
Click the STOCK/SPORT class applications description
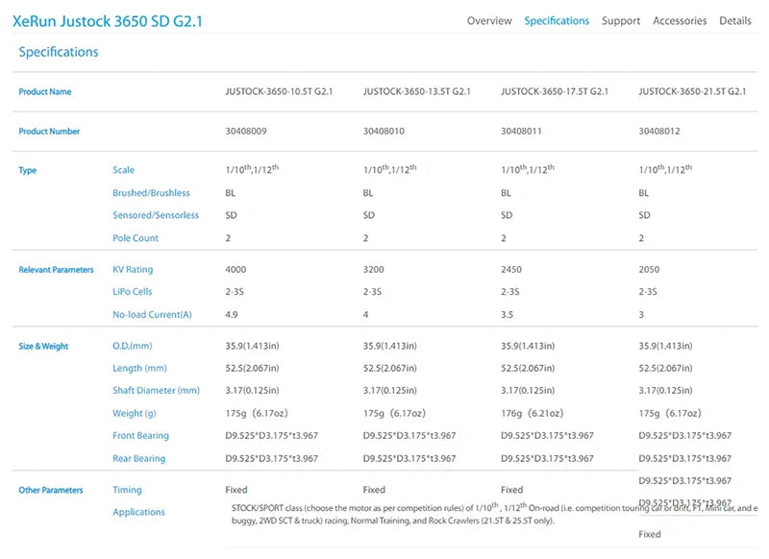(x=494, y=514)
